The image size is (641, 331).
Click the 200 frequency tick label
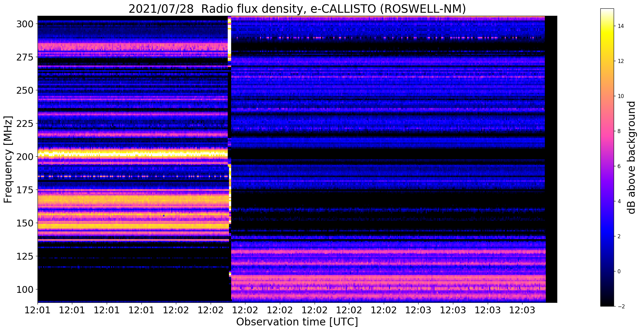(25, 157)
